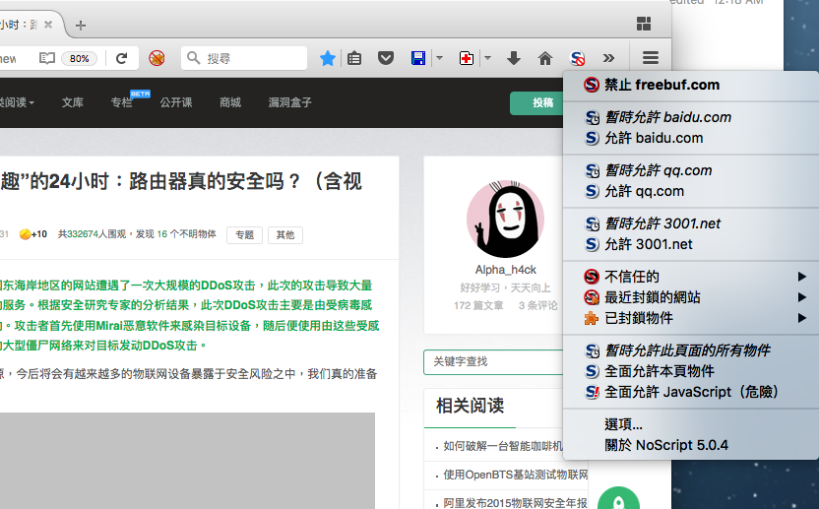Click the 其他 tag button
This screenshot has width=819, height=509.
point(285,235)
